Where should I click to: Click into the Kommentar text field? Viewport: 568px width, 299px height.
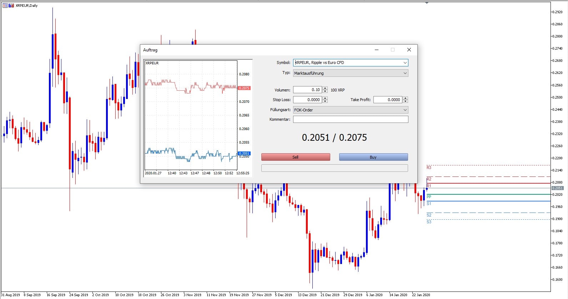[x=350, y=120]
